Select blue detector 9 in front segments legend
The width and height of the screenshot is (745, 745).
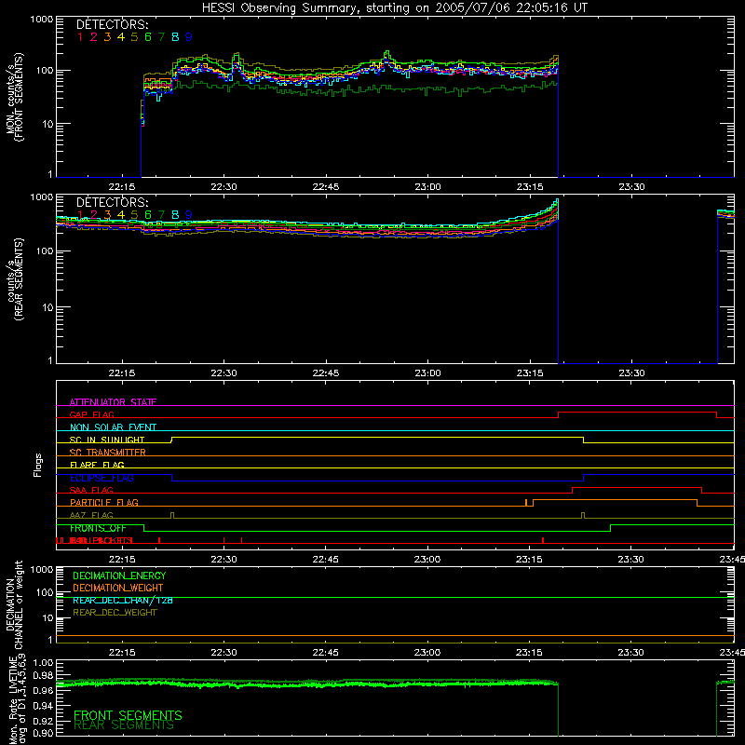[189, 36]
